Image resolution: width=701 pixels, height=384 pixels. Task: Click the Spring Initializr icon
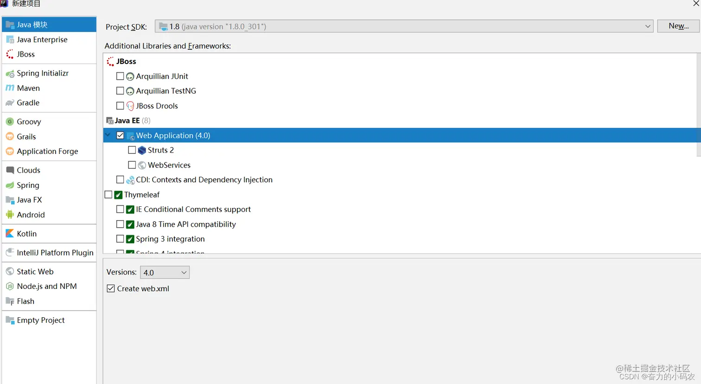click(10, 73)
